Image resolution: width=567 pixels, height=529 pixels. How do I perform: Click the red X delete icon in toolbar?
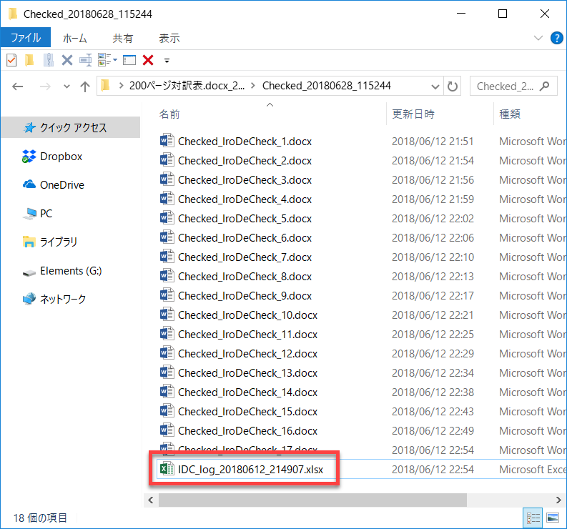[148, 60]
